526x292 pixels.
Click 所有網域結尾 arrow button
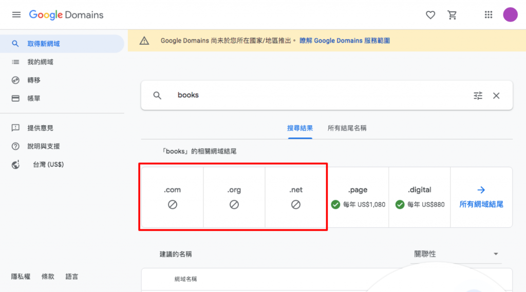tap(481, 197)
